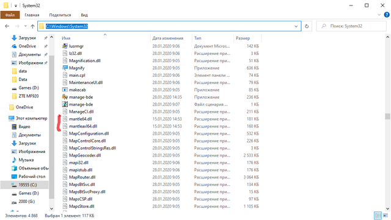The width and height of the screenshot is (391, 220).
Task: Select Этот компьютер in the tree
Action: click(31, 118)
